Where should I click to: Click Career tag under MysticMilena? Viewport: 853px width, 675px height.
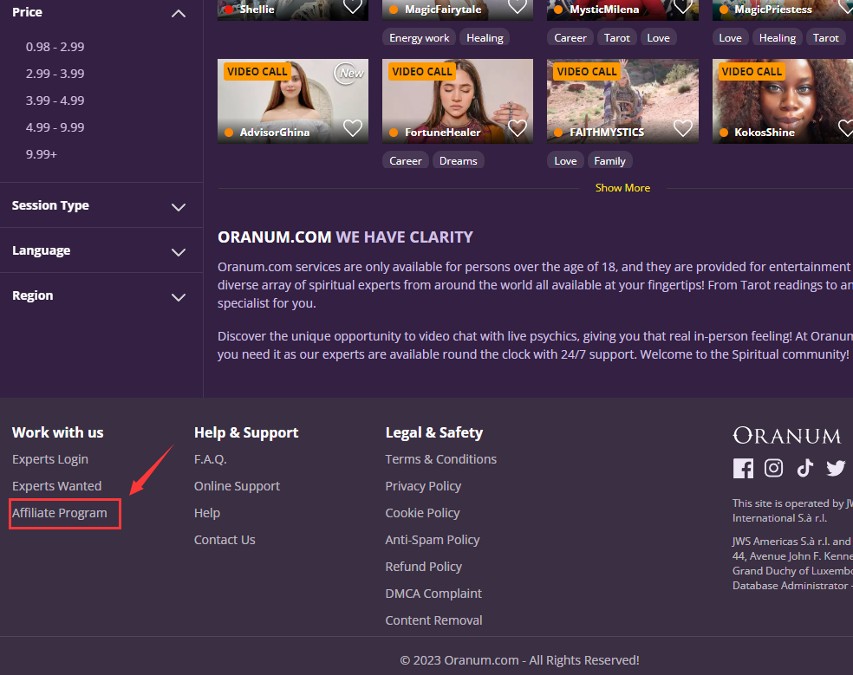tap(570, 37)
